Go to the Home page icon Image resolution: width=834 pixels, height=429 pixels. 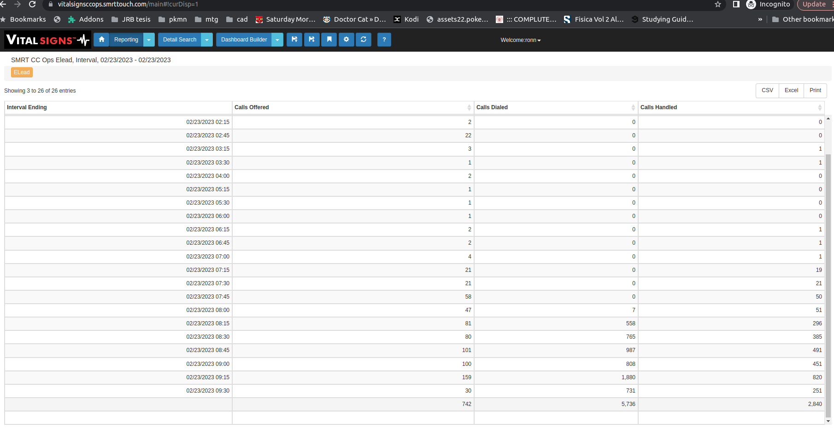(x=101, y=40)
